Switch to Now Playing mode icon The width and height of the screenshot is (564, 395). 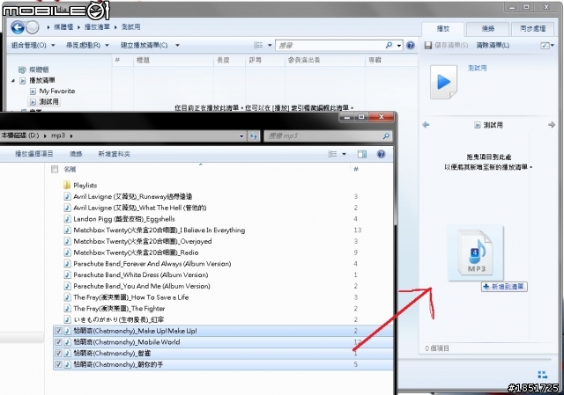point(543,375)
